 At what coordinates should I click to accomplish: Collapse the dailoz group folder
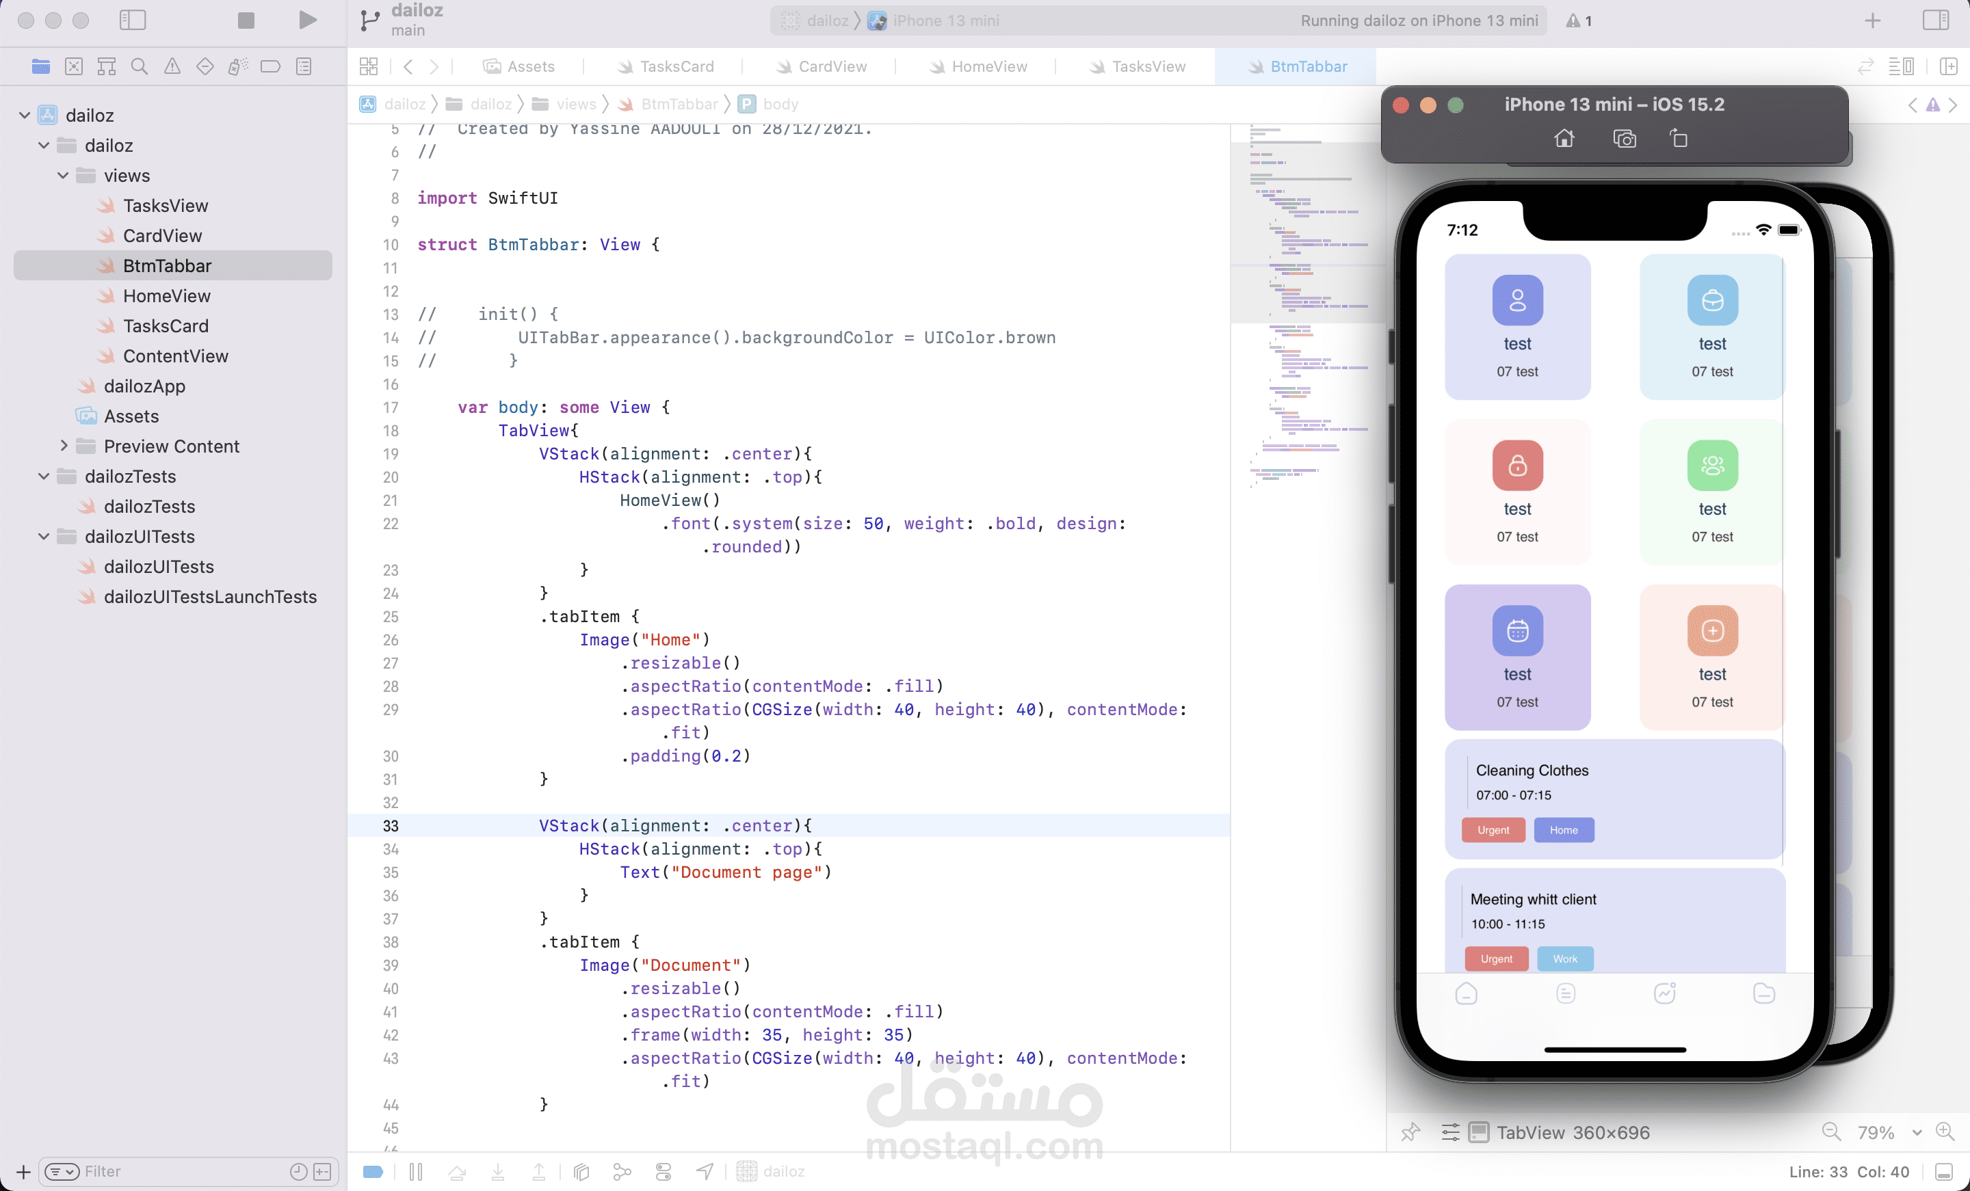tap(44, 146)
